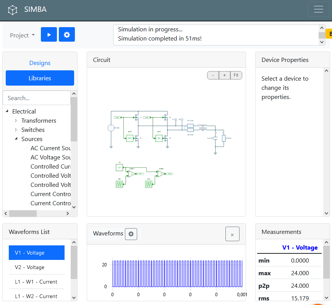Click the blue waveform plot trace

tap(177, 274)
